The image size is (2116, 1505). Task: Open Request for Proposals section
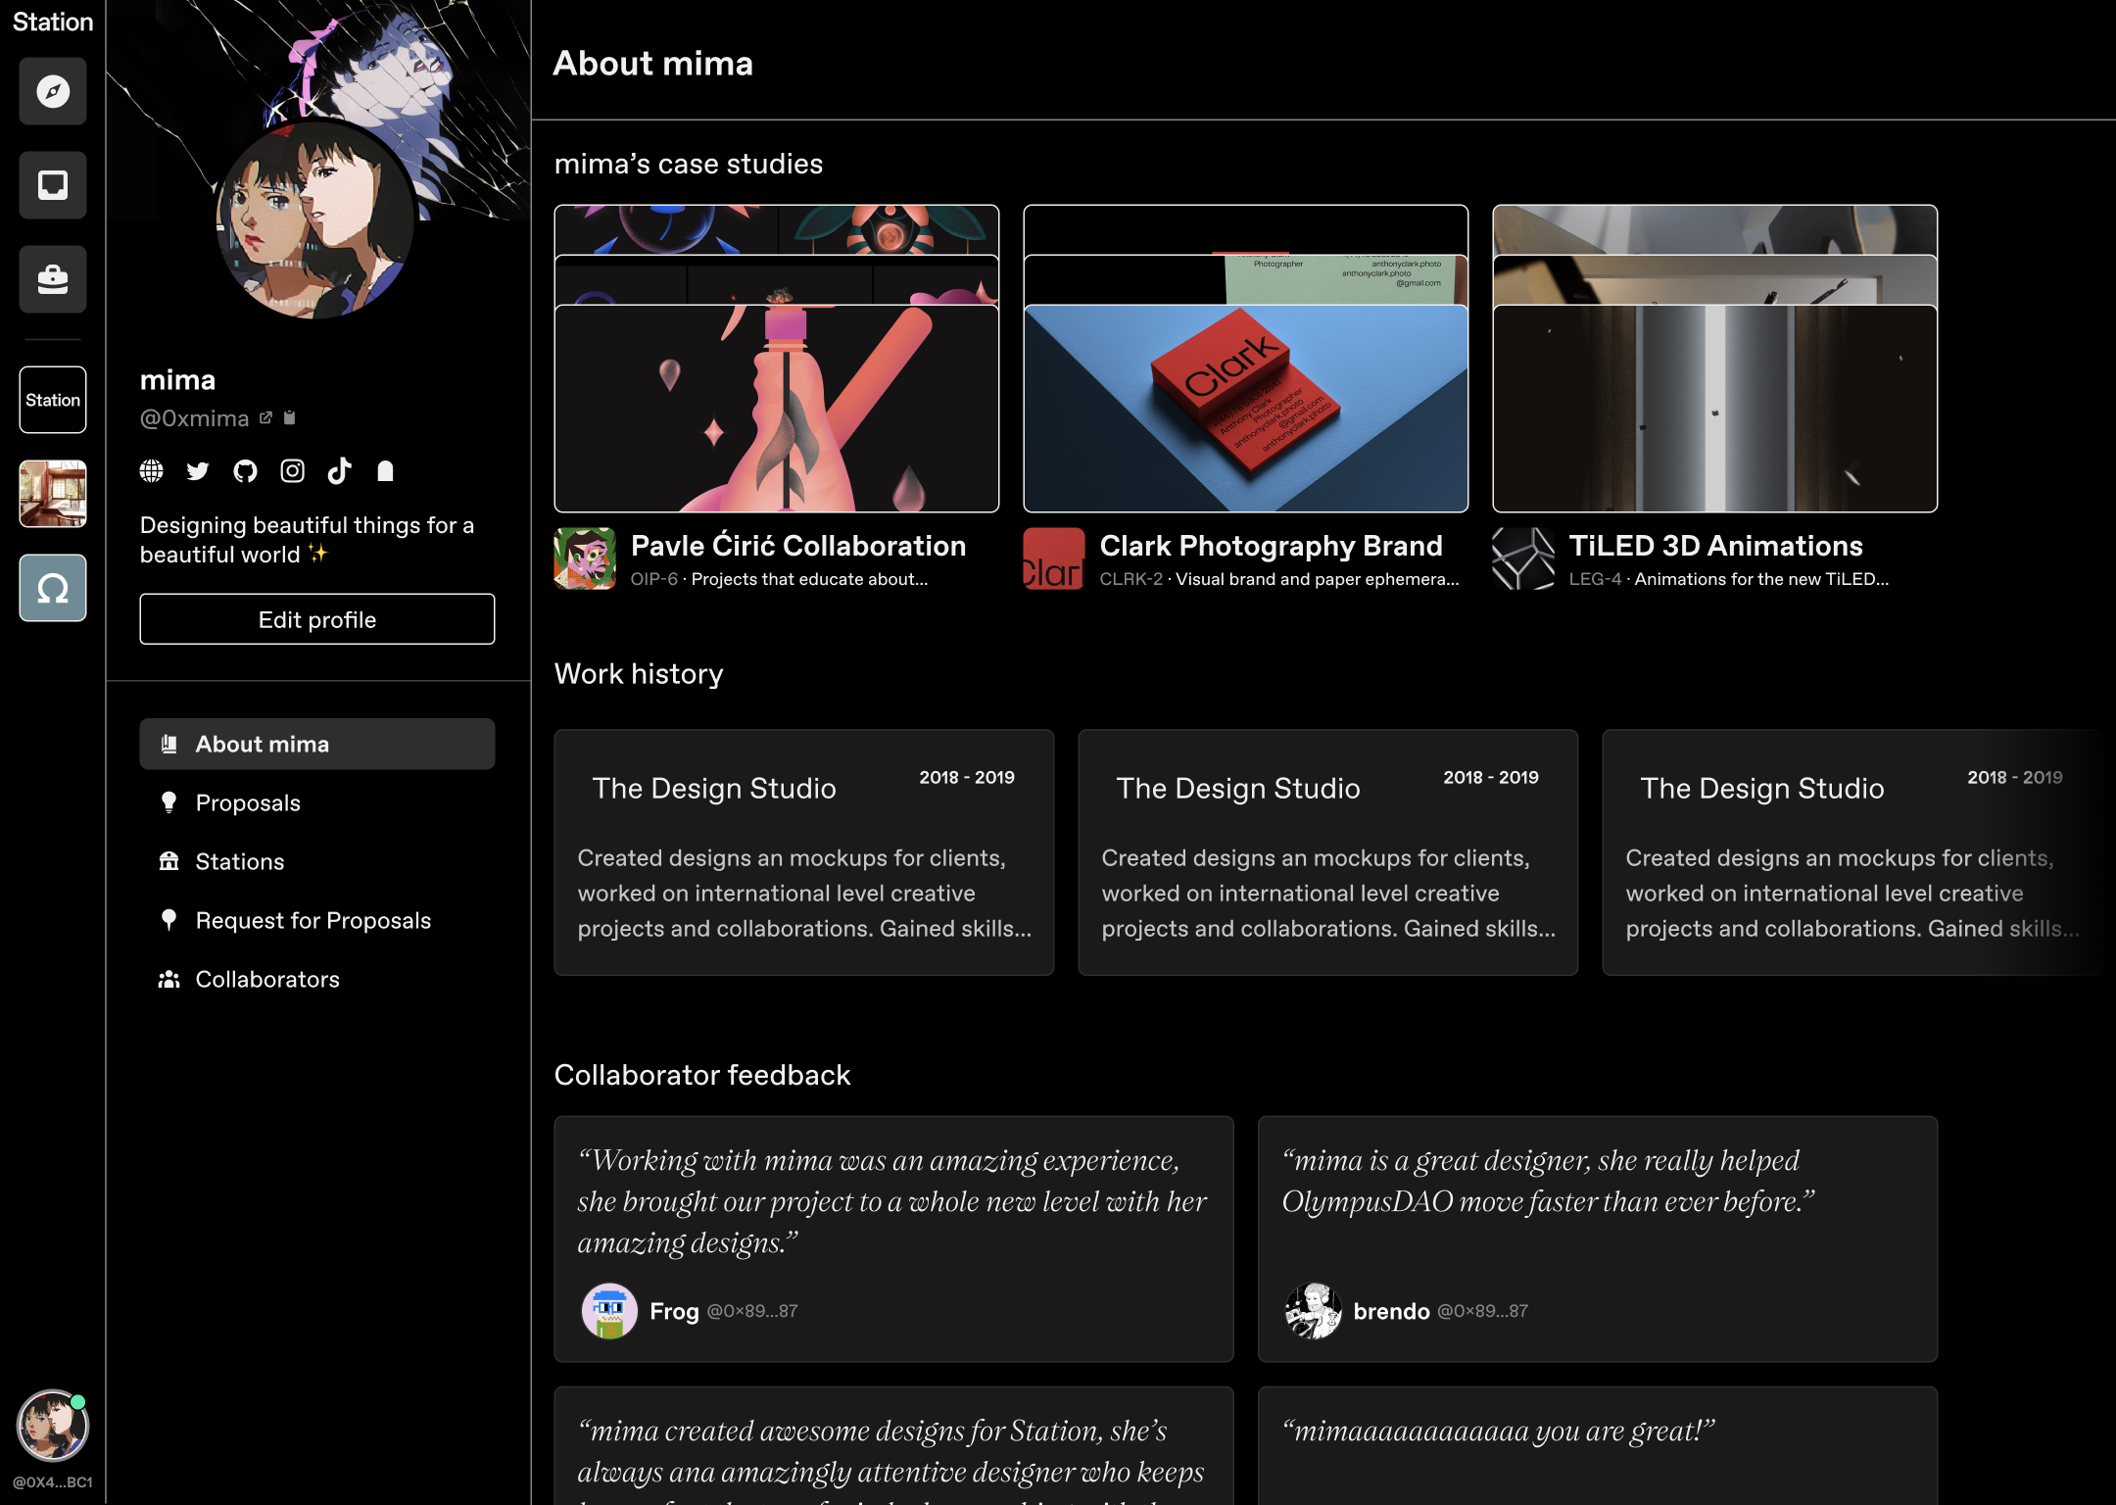click(313, 920)
